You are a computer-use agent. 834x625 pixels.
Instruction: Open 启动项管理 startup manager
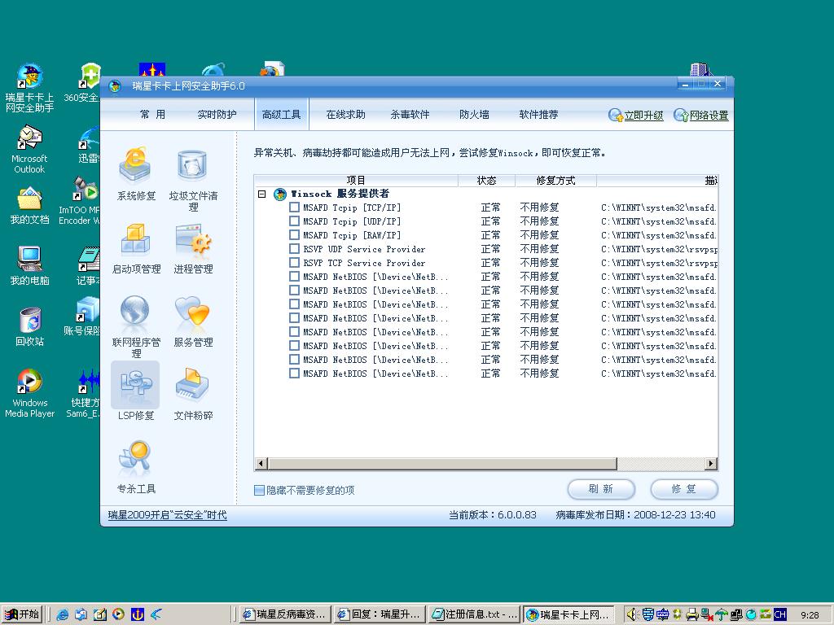[136, 247]
